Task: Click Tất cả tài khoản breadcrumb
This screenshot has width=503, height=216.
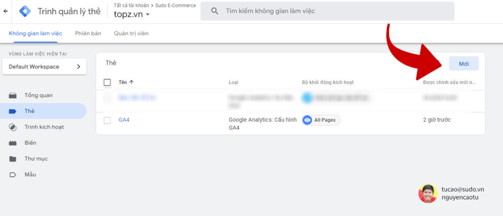Action: 131,5
